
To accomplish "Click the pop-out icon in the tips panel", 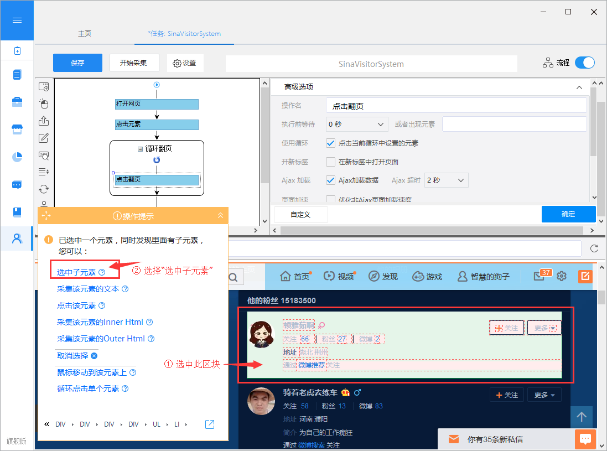I will click(x=209, y=424).
